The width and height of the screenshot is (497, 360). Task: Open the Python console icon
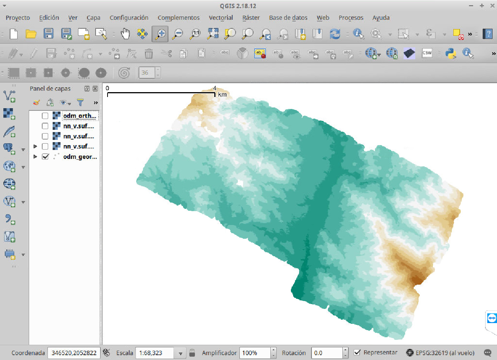coord(451,54)
